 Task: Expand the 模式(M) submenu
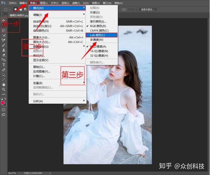click(x=57, y=8)
